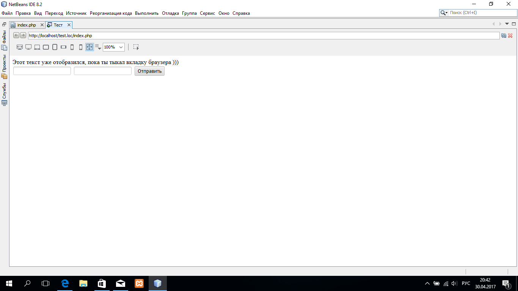The width and height of the screenshot is (518, 291).
Task: Toggle the fit-to-window size button
Action: point(89,47)
